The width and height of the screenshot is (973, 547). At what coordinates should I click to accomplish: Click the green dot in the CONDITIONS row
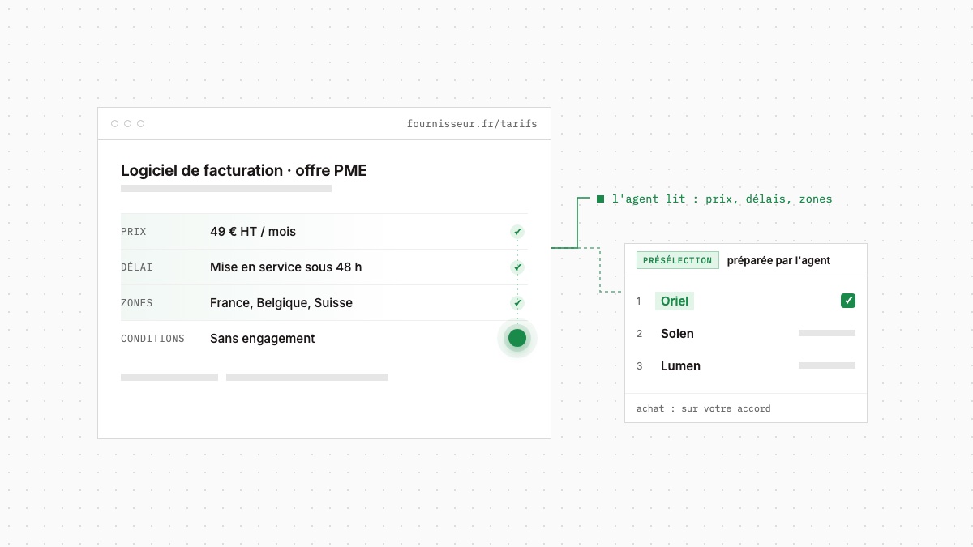517,338
